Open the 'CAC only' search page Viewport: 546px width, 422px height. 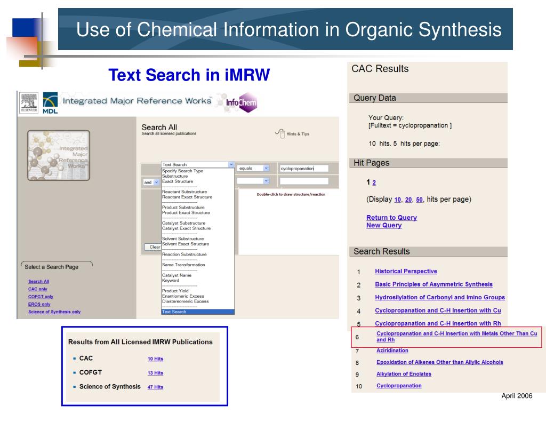38,289
